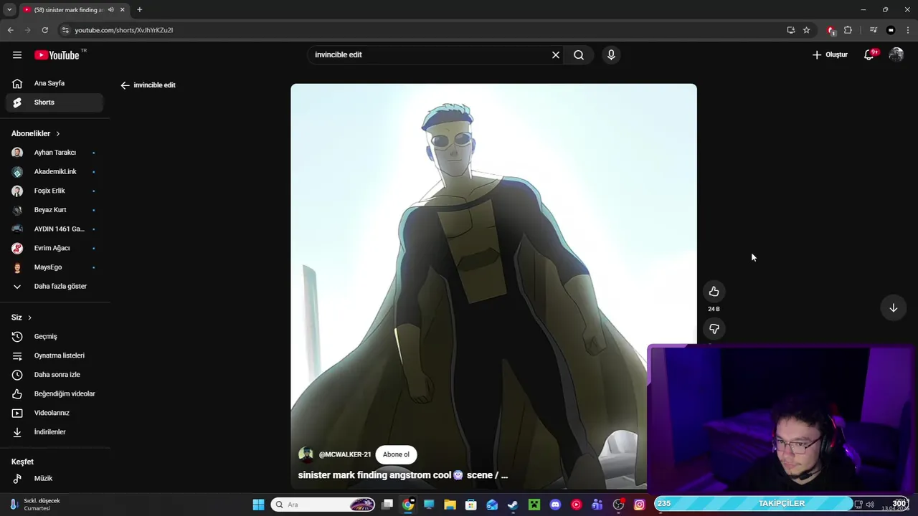This screenshot has height=516, width=918.
Task: Go back with the browser arrow
Action: pyautogui.click(x=10, y=30)
